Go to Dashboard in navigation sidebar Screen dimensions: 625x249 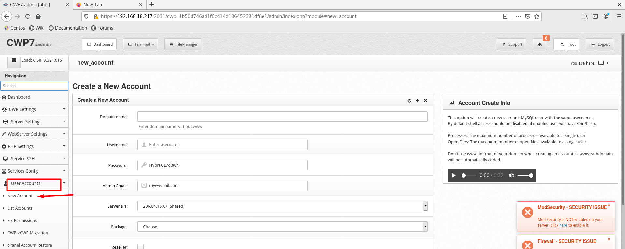click(x=34, y=97)
